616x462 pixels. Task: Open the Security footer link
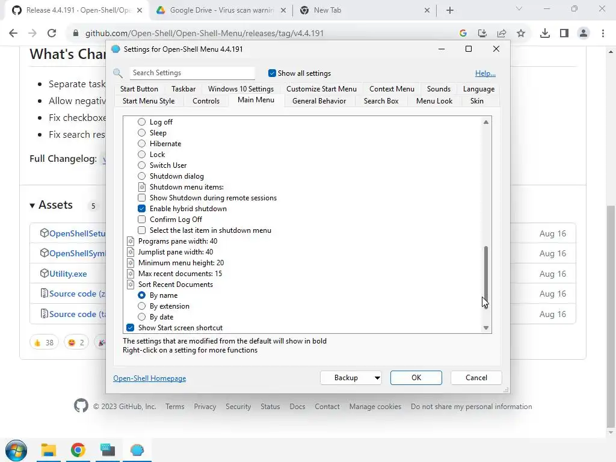point(238,407)
